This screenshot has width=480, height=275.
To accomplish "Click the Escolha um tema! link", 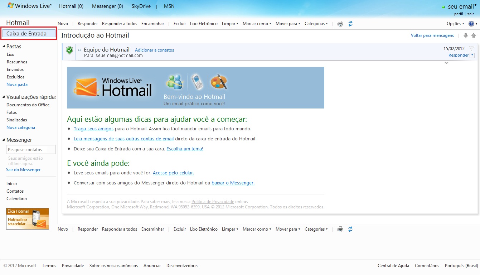I will pos(185,149).
